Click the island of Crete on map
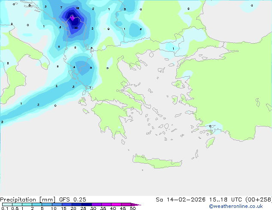The width and height of the screenshot is (272, 210). click(x=156, y=161)
